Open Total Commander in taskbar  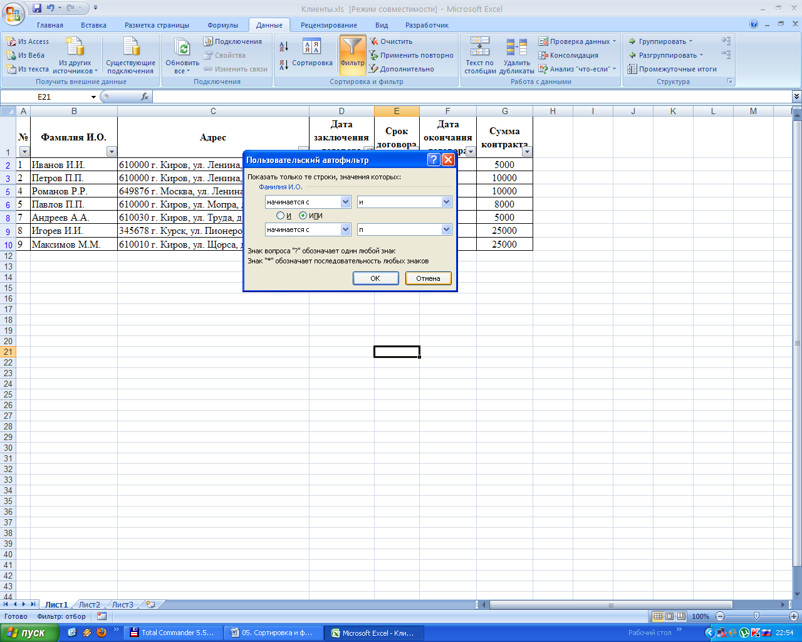(173, 633)
